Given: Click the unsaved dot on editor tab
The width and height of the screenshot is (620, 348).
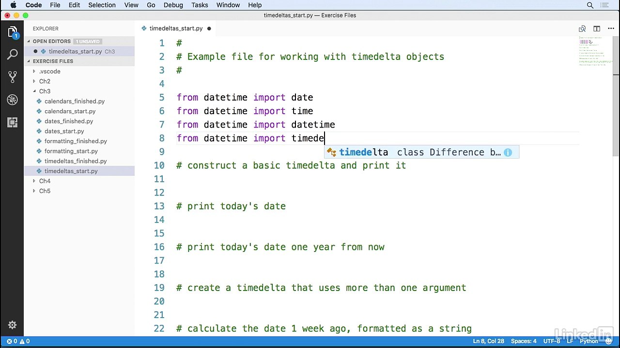Looking at the screenshot, I should coord(209,29).
